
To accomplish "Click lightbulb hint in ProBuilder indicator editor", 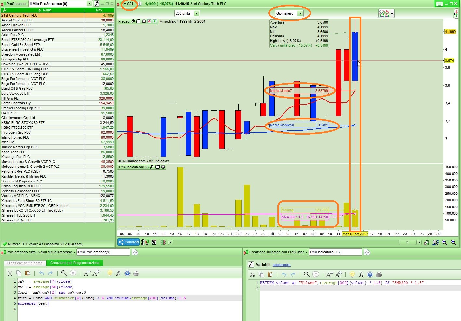I will click(352, 274).
